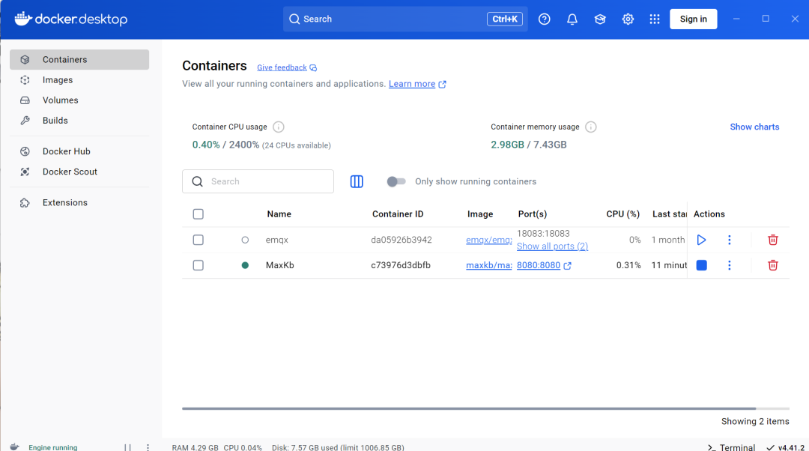The width and height of the screenshot is (809, 451).
Task: Open Extensions in the sidebar
Action: (x=79, y=203)
